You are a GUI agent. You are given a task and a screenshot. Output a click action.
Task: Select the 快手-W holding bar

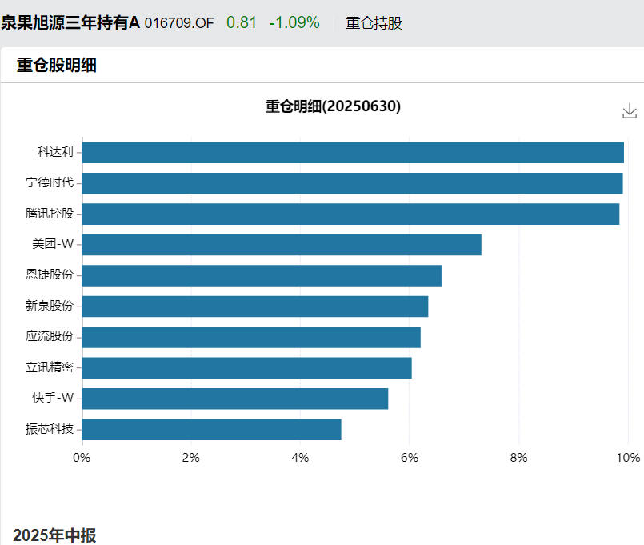(235, 399)
